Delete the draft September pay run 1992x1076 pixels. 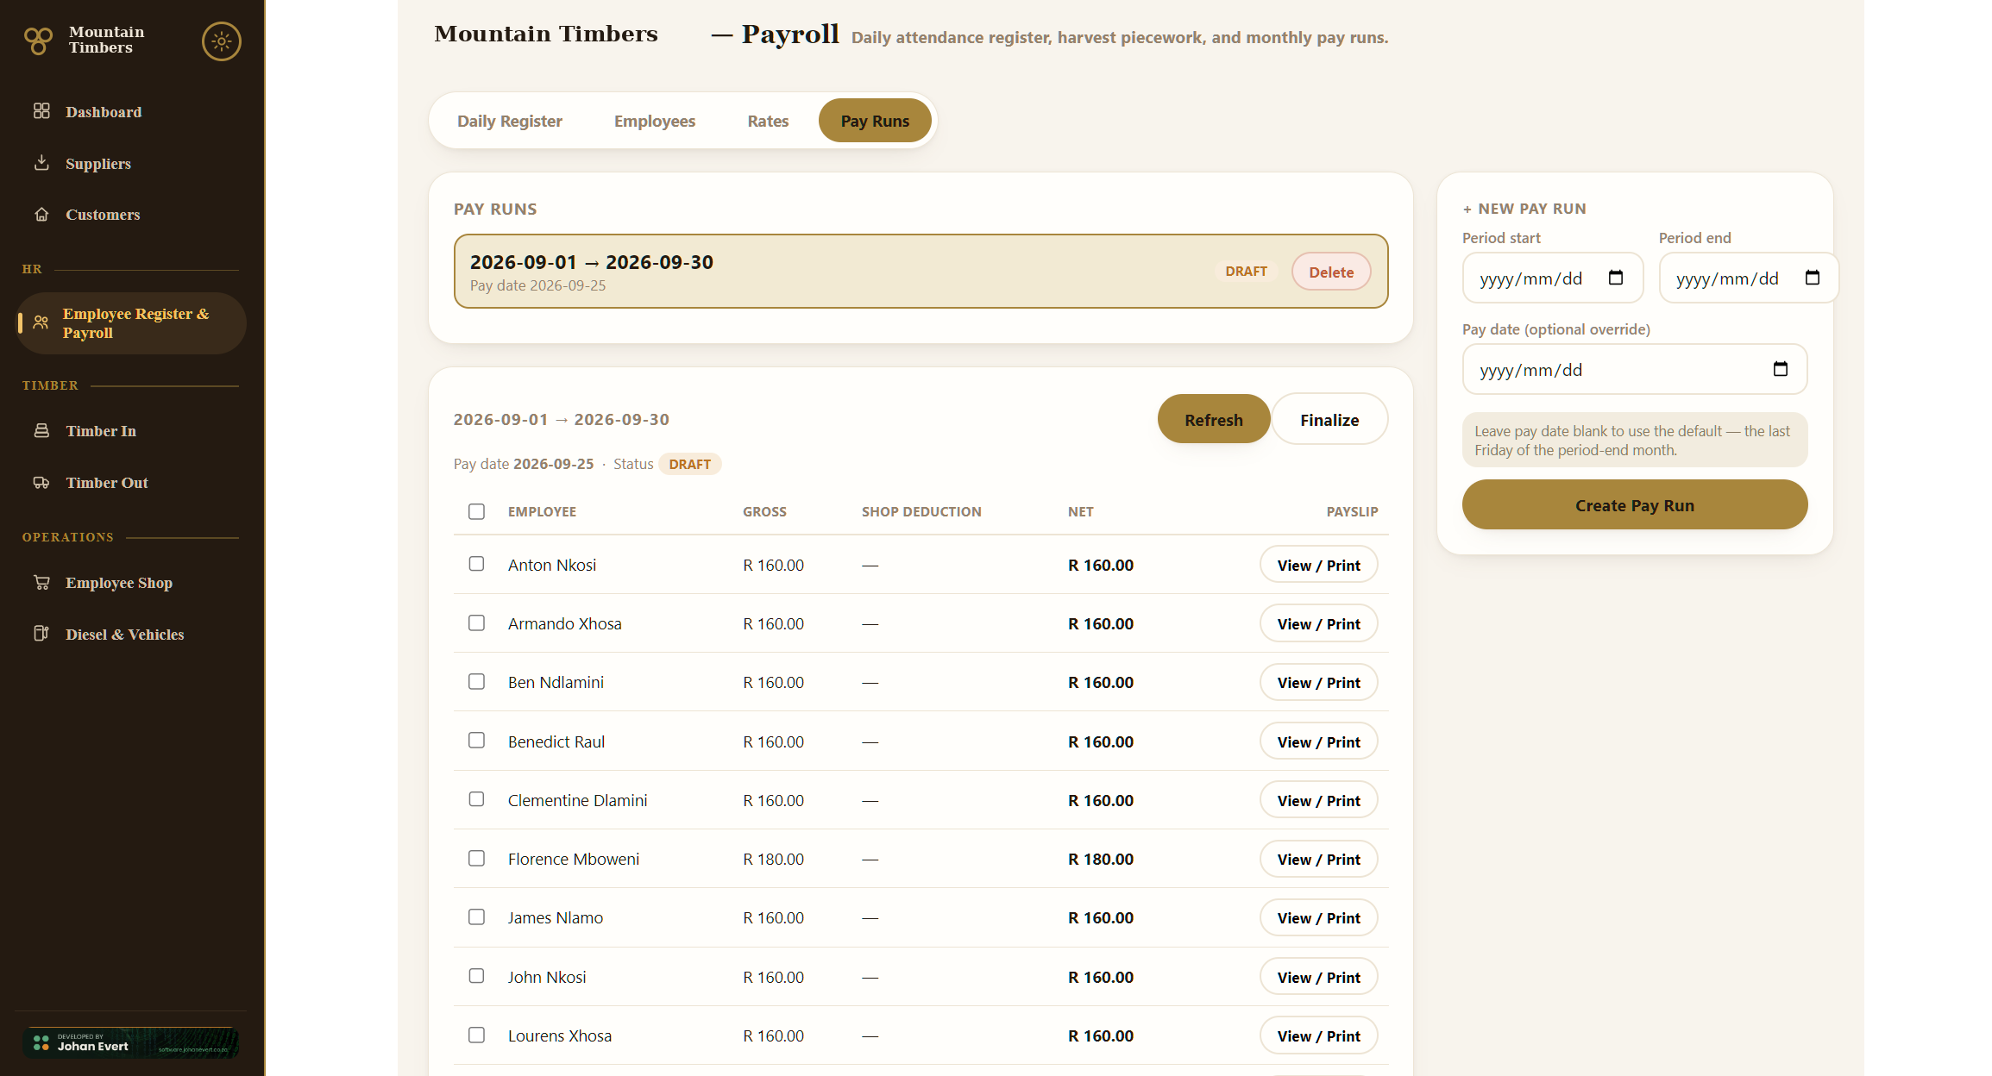click(x=1331, y=272)
